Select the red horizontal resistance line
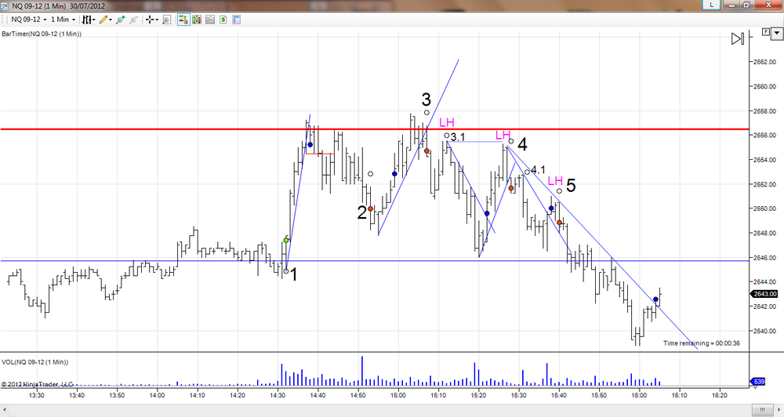784x417 pixels. [375, 129]
